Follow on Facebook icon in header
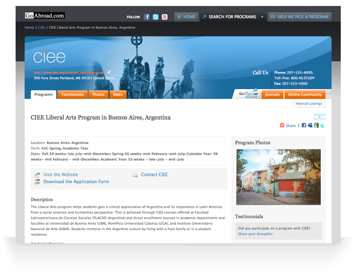This screenshot has height=275, width=356. click(x=147, y=17)
